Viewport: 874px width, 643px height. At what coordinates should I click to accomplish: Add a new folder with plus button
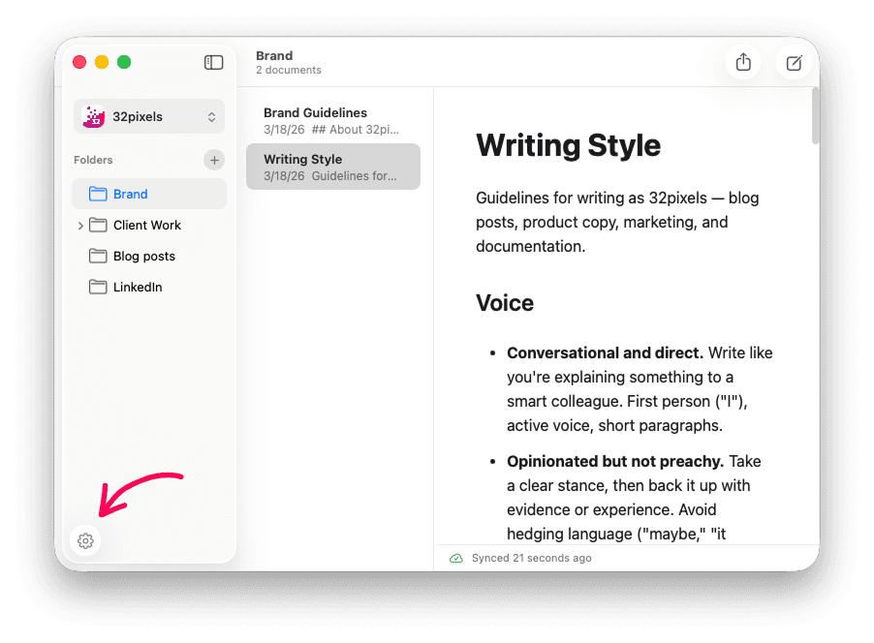pos(214,160)
